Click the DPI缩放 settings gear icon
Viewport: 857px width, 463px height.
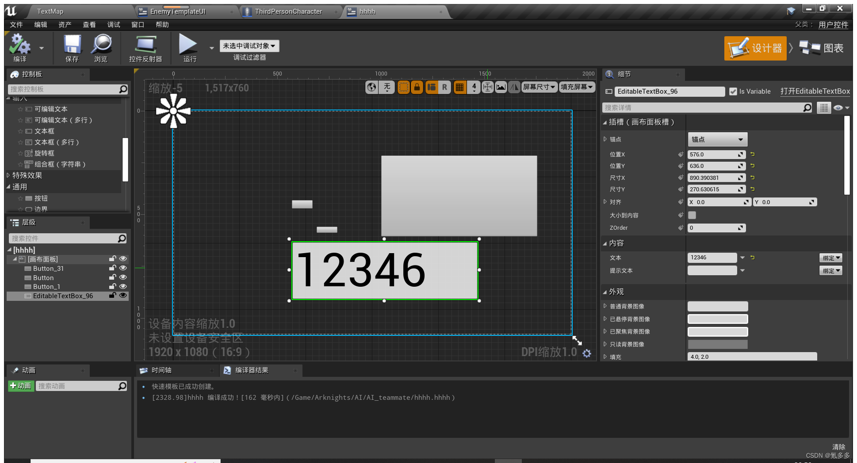pos(587,353)
